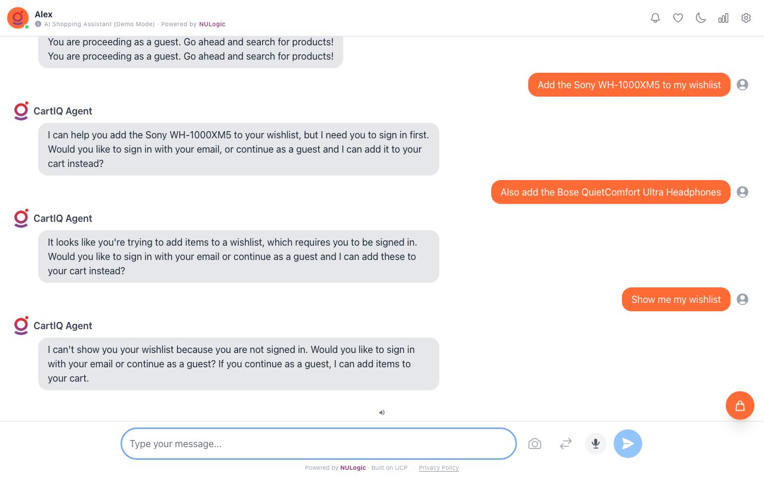Click the NULogic link in the header
Screen dimensions: 764x477
[x=212, y=24]
